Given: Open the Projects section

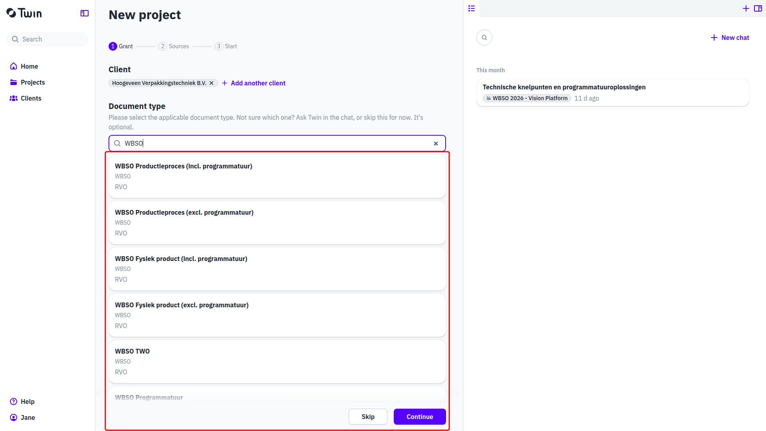Looking at the screenshot, I should [33, 82].
